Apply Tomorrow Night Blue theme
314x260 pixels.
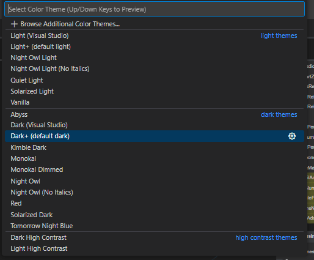[x=155, y=226]
